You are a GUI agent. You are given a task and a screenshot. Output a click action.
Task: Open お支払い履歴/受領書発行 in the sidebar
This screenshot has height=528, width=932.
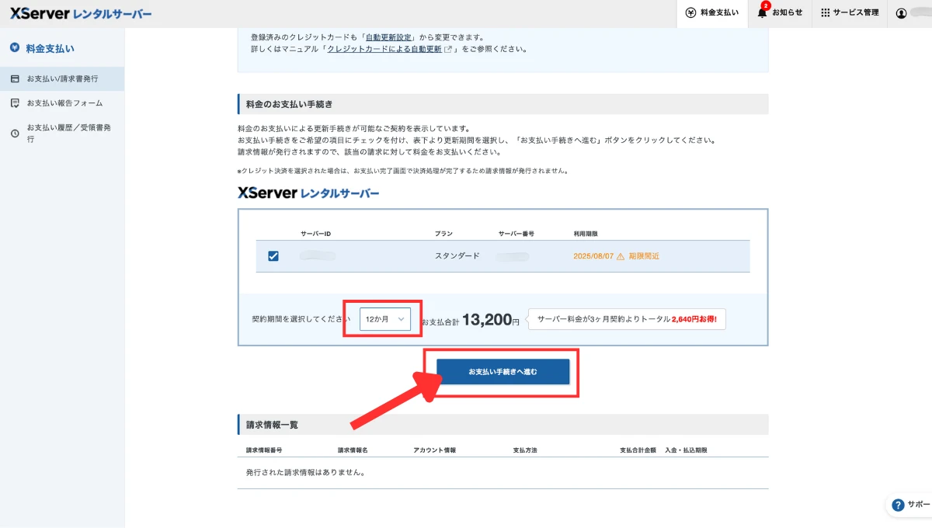pos(62,134)
